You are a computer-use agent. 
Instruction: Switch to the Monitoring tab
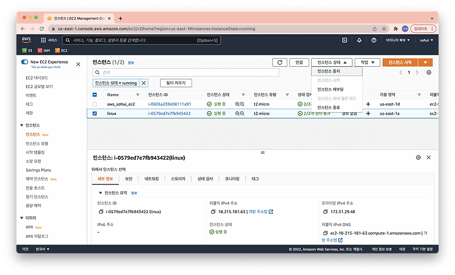click(x=232, y=179)
